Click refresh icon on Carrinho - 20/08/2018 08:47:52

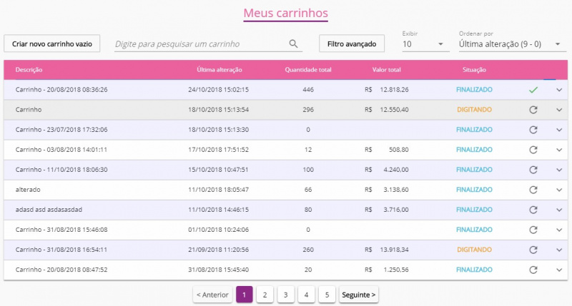[533, 270]
